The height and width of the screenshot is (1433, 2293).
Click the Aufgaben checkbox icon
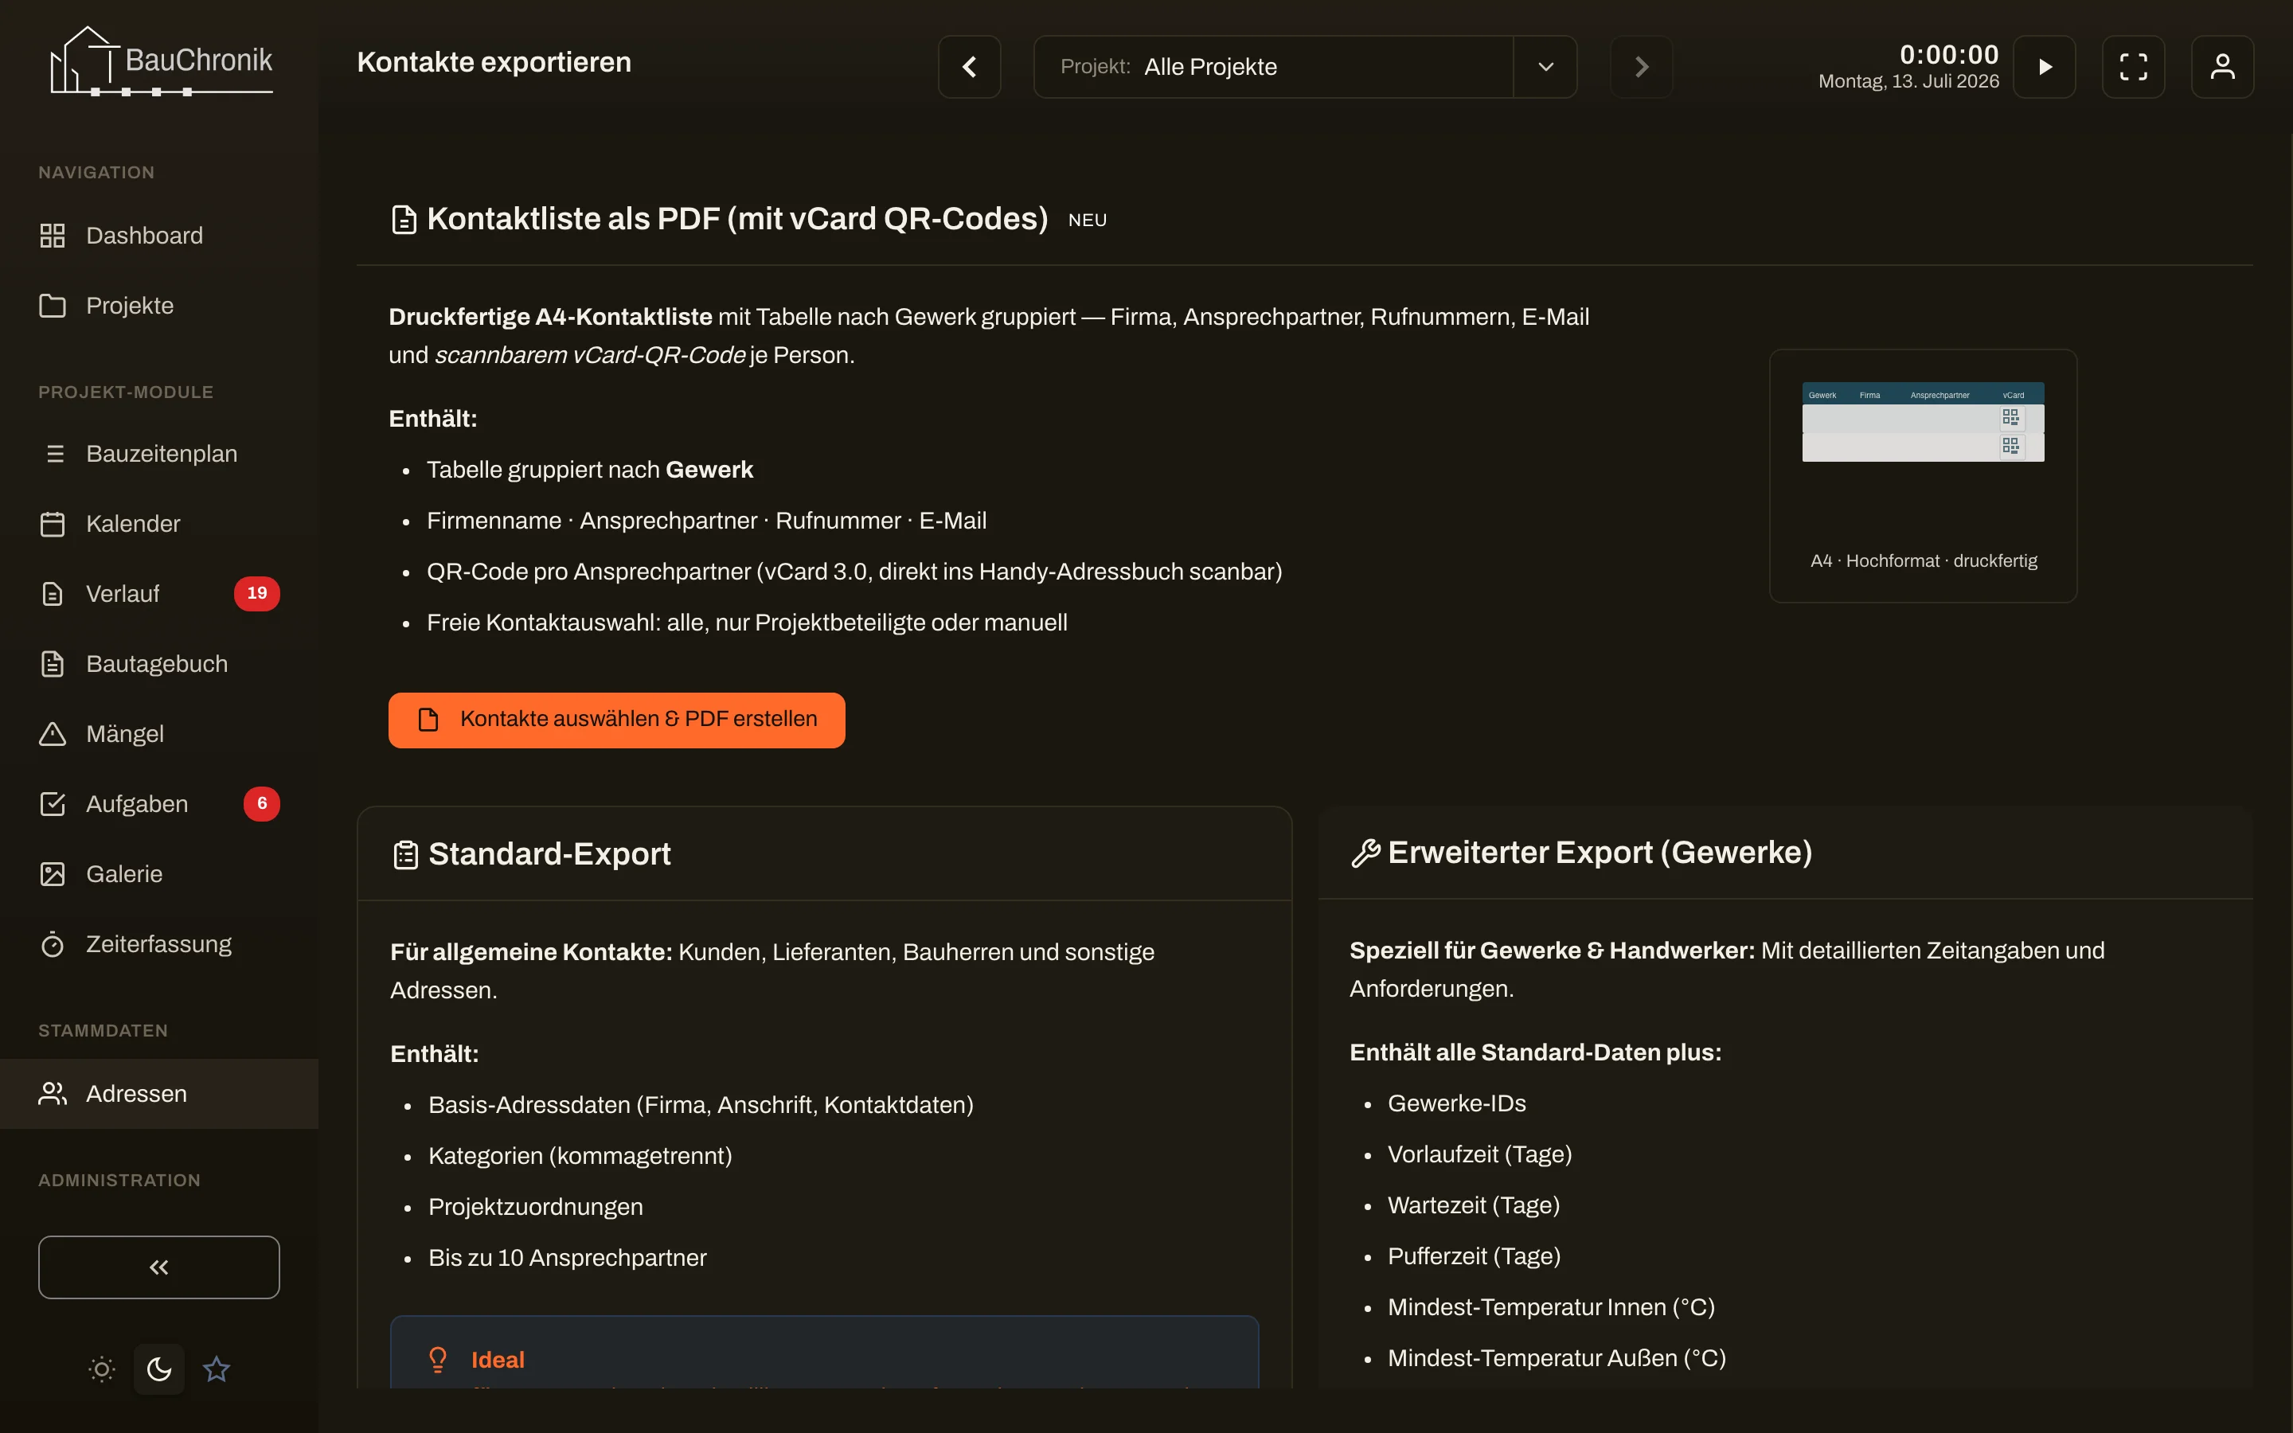pos(53,805)
